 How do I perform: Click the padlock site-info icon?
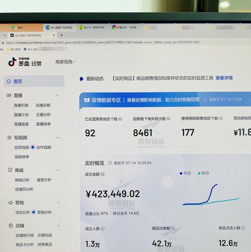(3, 43)
